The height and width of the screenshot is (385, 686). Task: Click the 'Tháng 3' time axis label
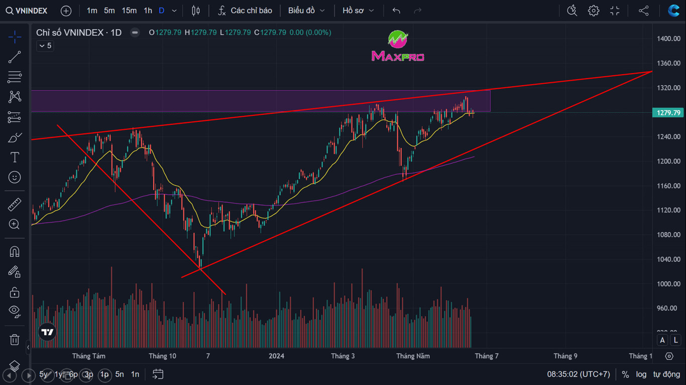pos(343,356)
